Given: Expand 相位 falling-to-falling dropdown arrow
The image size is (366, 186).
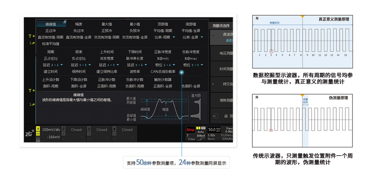Looking at the screenshot, I should [x=202, y=65].
